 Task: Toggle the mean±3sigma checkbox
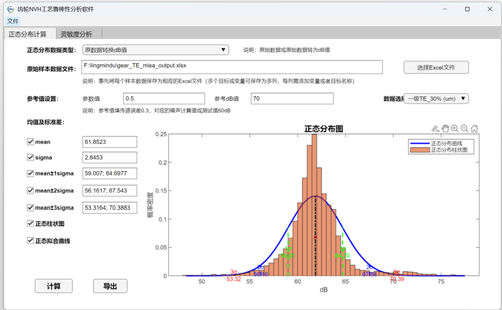[x=30, y=208]
